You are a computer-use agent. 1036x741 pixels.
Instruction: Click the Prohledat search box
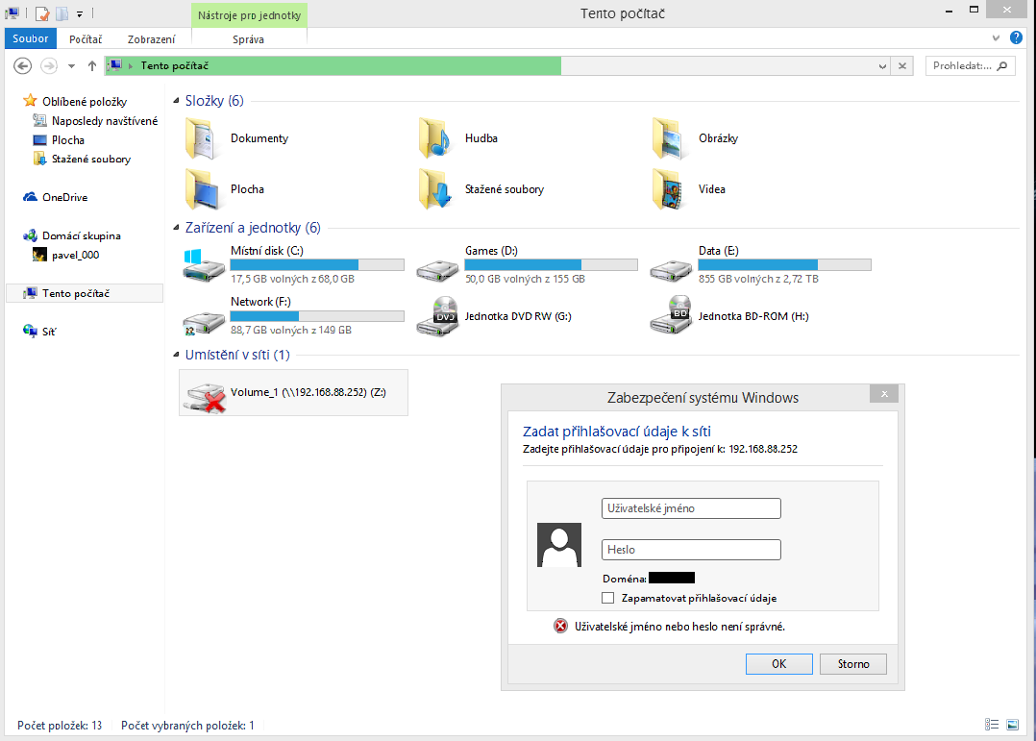970,65
